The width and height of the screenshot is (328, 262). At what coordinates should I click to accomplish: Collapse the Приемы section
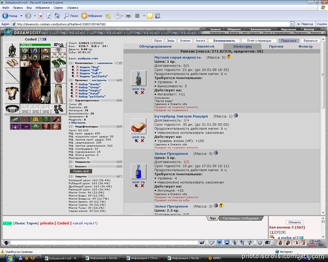coord(71,80)
